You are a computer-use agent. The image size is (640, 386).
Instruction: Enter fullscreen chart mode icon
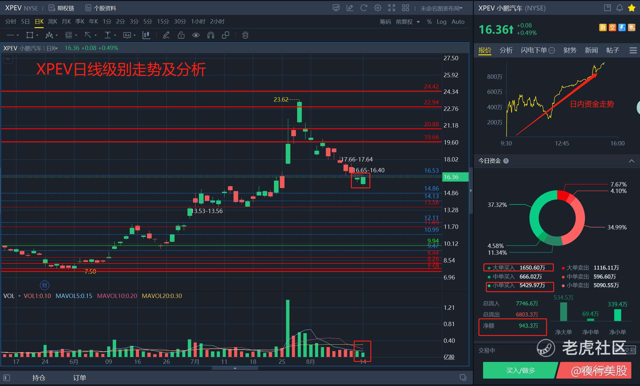[x=392, y=8]
